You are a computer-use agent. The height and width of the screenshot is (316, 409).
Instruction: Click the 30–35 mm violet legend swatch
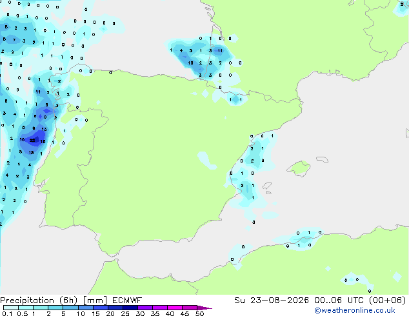click(x=145, y=308)
